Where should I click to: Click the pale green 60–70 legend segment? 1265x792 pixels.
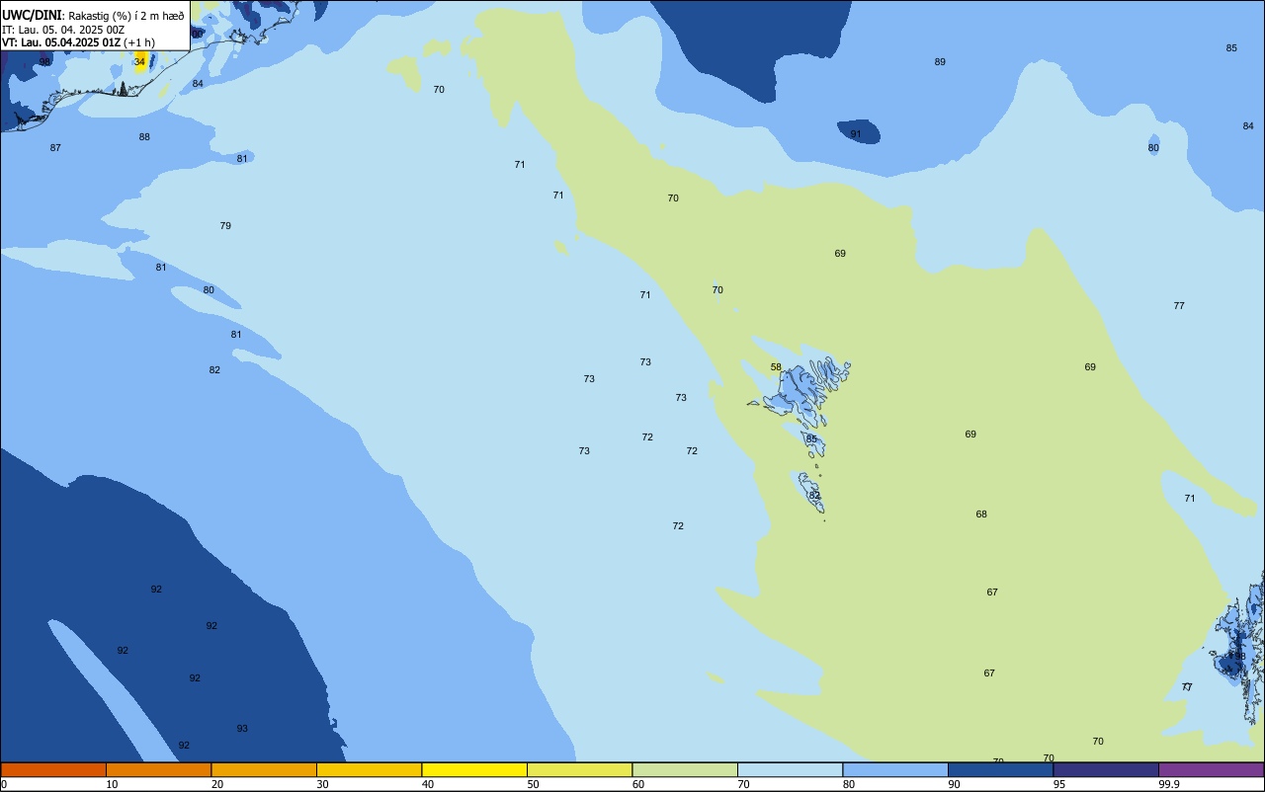point(685,769)
